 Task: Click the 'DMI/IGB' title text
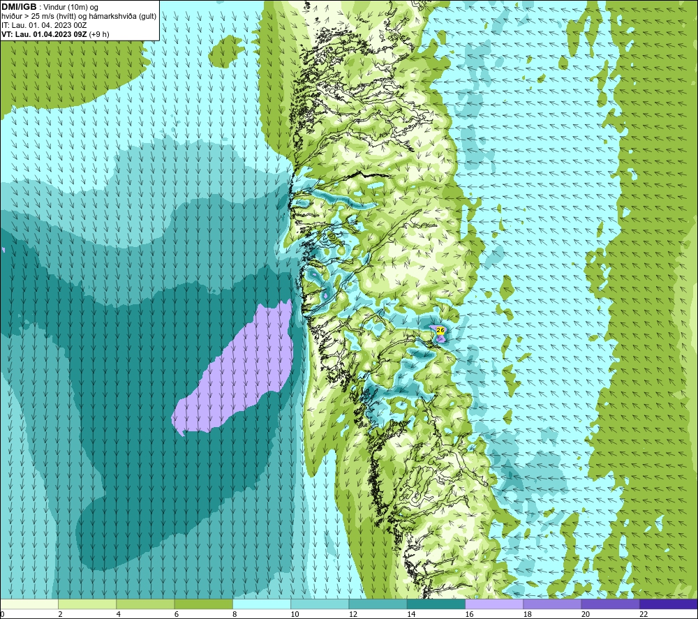pyautogui.click(x=19, y=7)
